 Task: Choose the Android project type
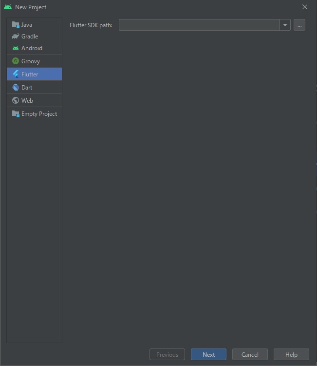(35, 48)
